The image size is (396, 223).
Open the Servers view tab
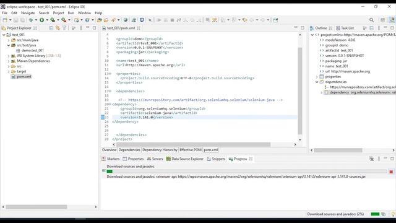[x=155, y=159]
